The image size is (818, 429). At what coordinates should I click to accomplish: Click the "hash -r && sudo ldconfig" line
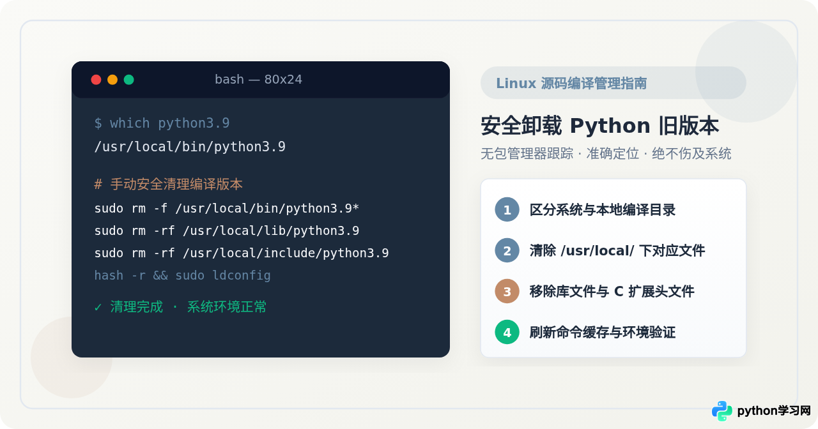pos(183,276)
